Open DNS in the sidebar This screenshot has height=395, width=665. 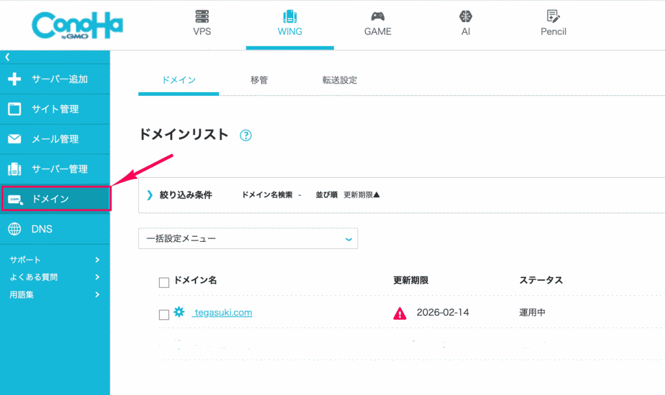[x=55, y=229]
